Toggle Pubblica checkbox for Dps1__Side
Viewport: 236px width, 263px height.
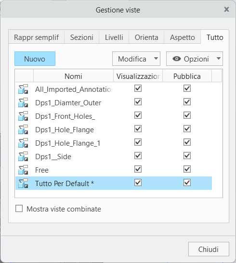[187, 155]
